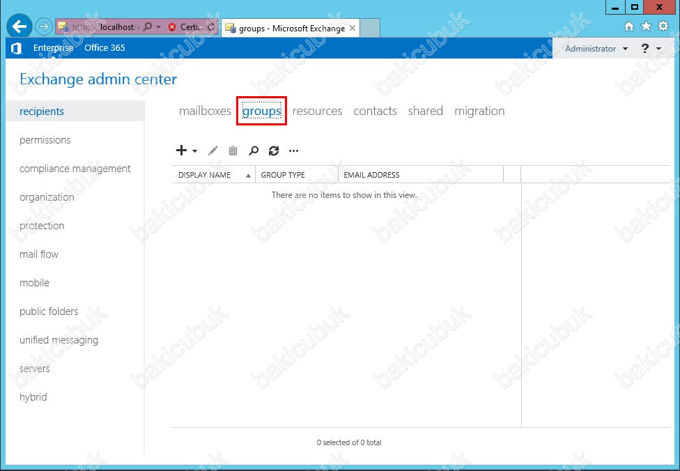Image resolution: width=680 pixels, height=471 pixels.
Task: Open the address bar dropdown arrow
Action: coord(158,27)
